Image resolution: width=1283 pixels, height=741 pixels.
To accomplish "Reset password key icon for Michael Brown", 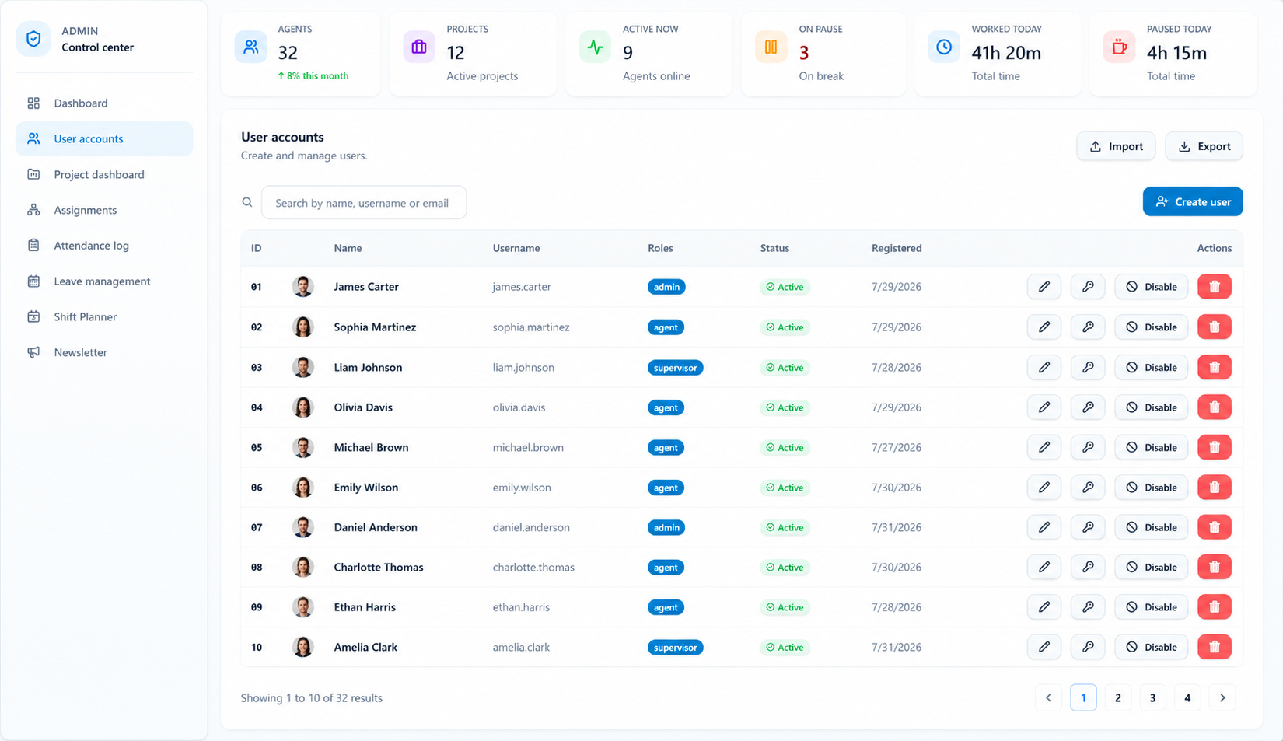I will tap(1088, 447).
